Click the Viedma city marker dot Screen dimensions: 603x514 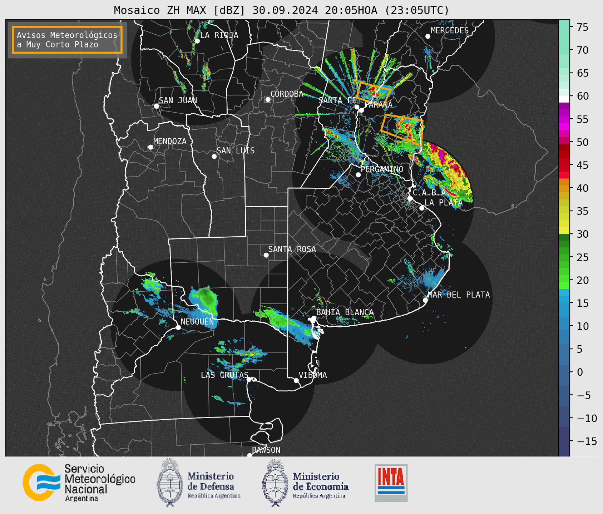click(296, 380)
